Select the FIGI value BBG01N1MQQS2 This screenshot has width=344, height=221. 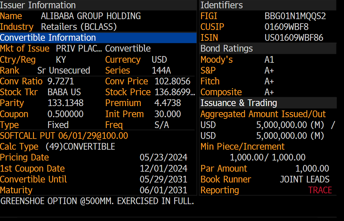[x=295, y=16]
